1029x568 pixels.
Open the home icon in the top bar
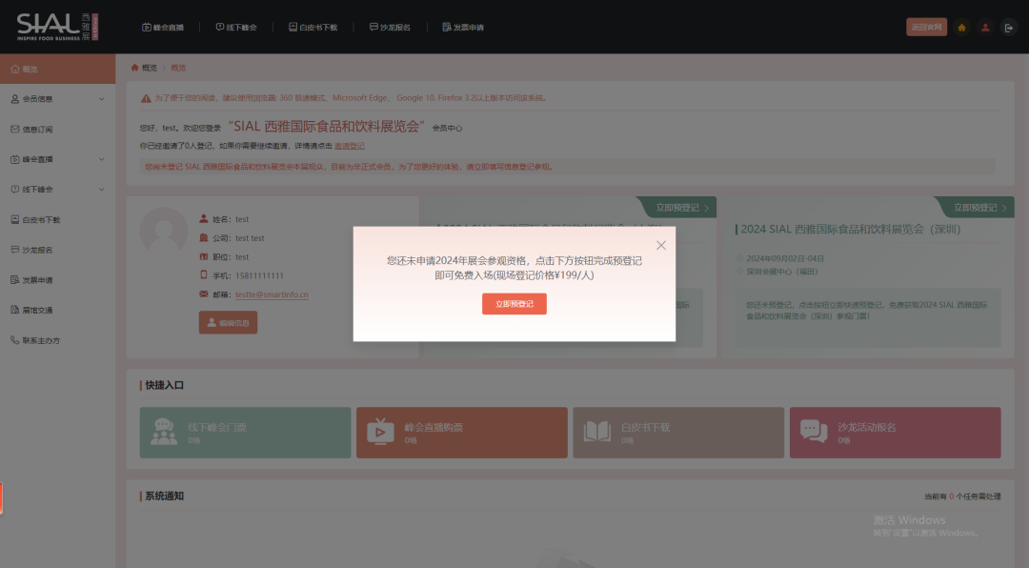[961, 28]
